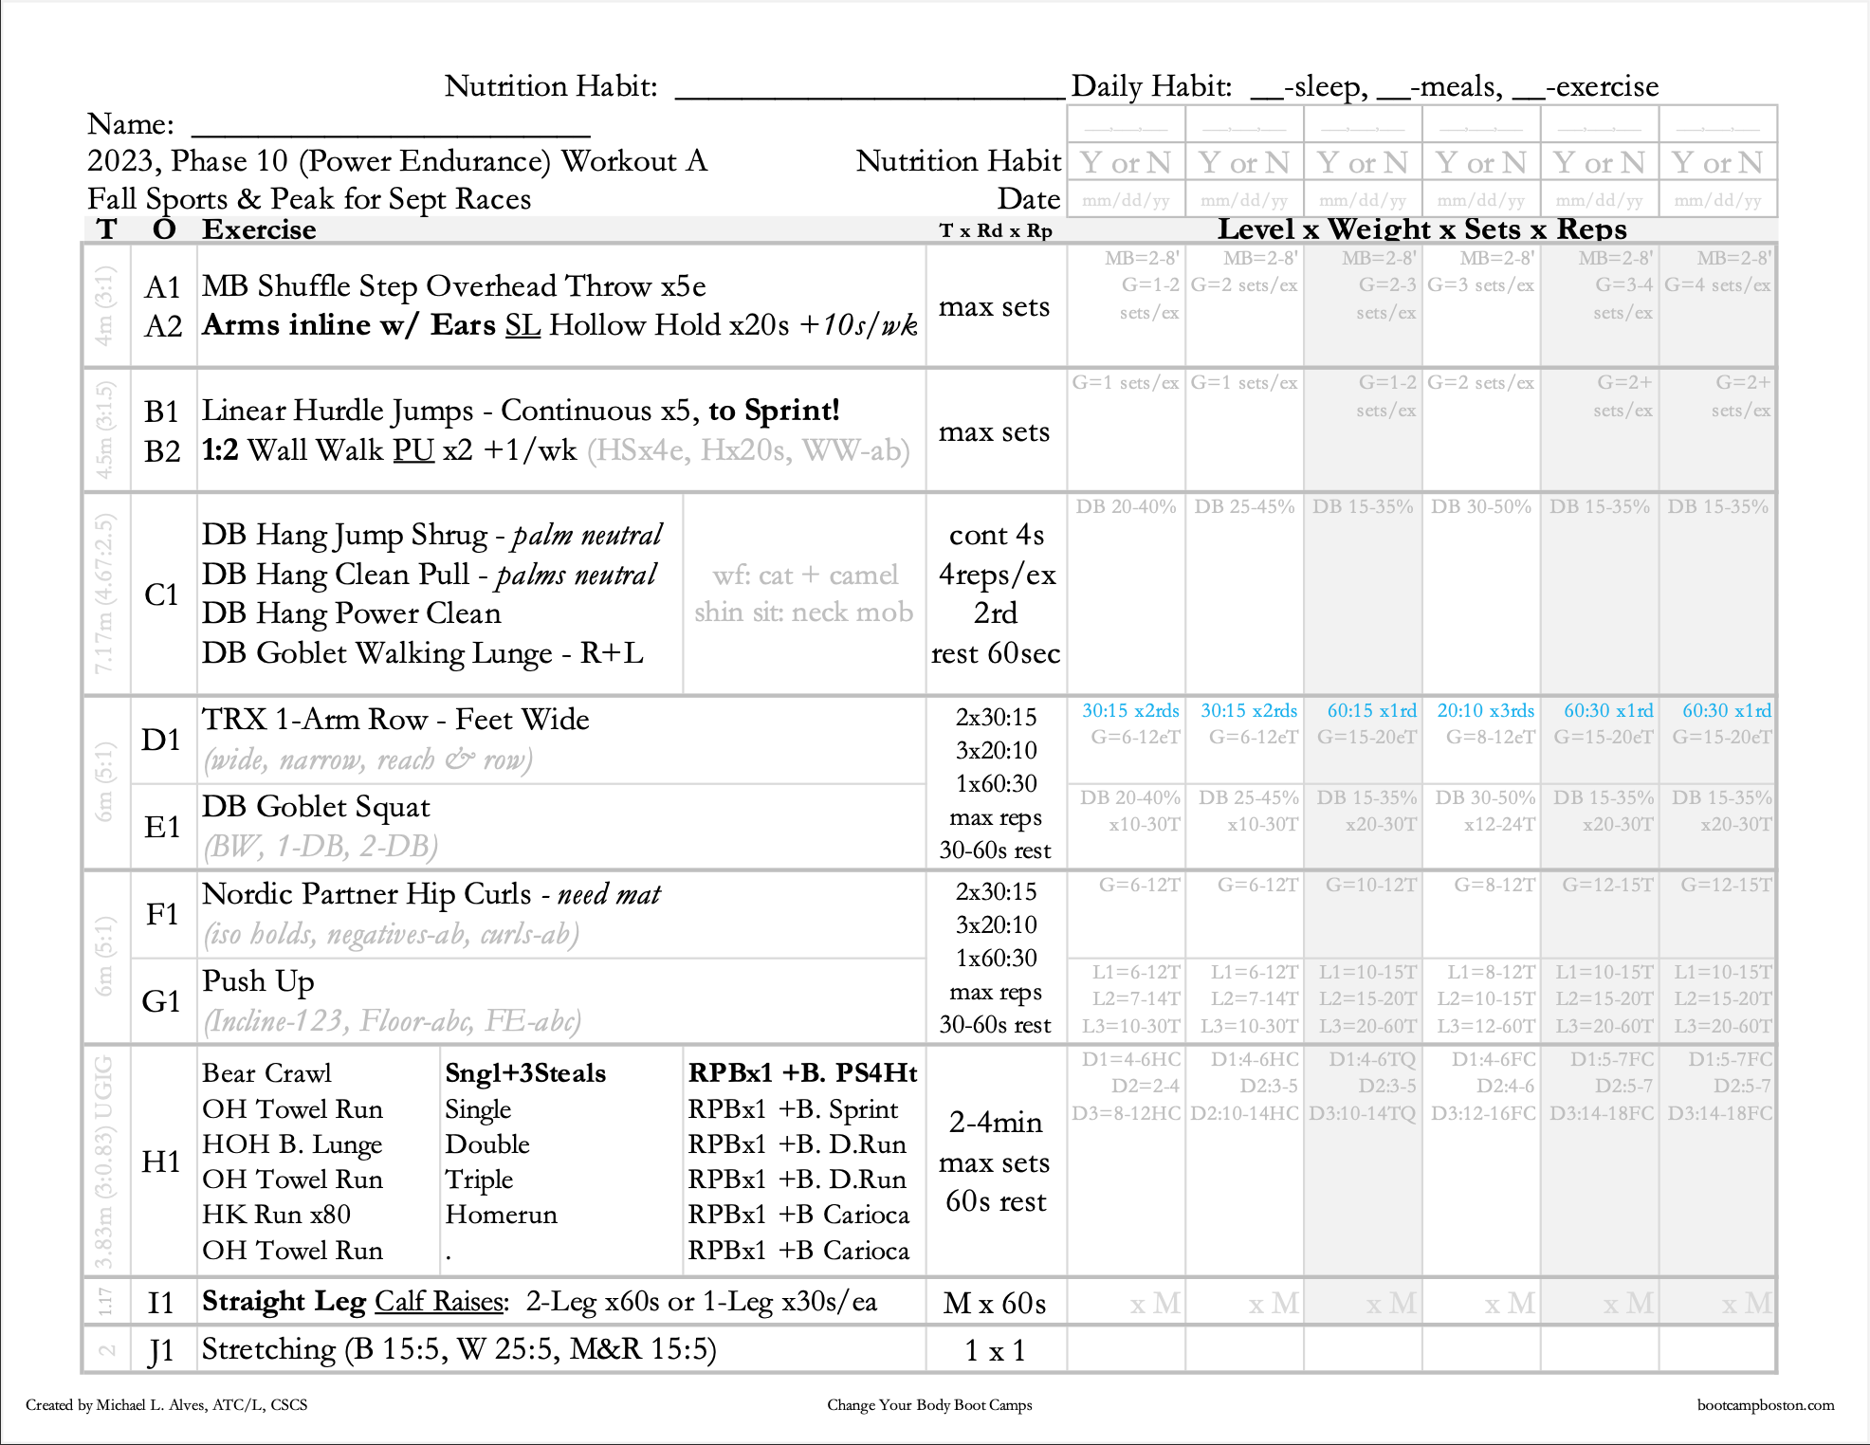The width and height of the screenshot is (1870, 1445).
Task: Select 'Push Up' exercise name
Action: [x=258, y=981]
